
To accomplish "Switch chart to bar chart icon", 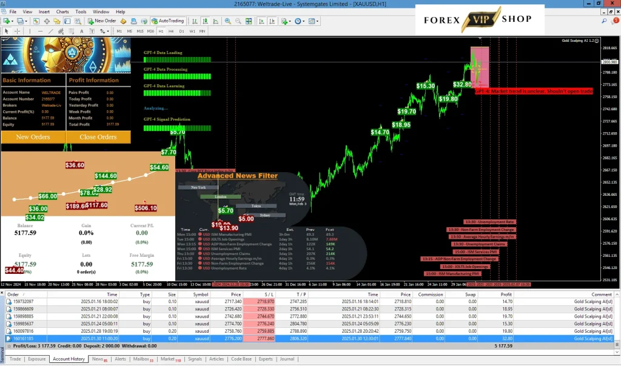I will tap(195, 21).
